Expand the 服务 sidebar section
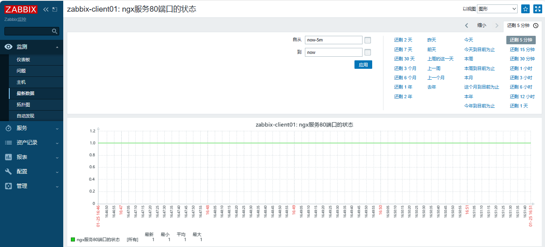The width and height of the screenshot is (545, 247). click(32, 128)
